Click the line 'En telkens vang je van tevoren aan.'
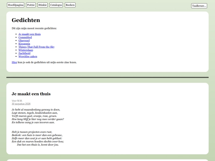This screenshot has width=215, height=161. 33,122
